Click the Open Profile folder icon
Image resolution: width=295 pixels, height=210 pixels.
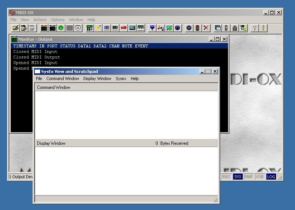pos(16,28)
